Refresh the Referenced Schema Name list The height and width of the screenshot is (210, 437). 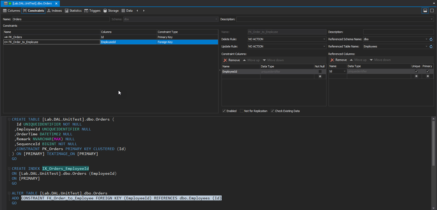click(431, 39)
